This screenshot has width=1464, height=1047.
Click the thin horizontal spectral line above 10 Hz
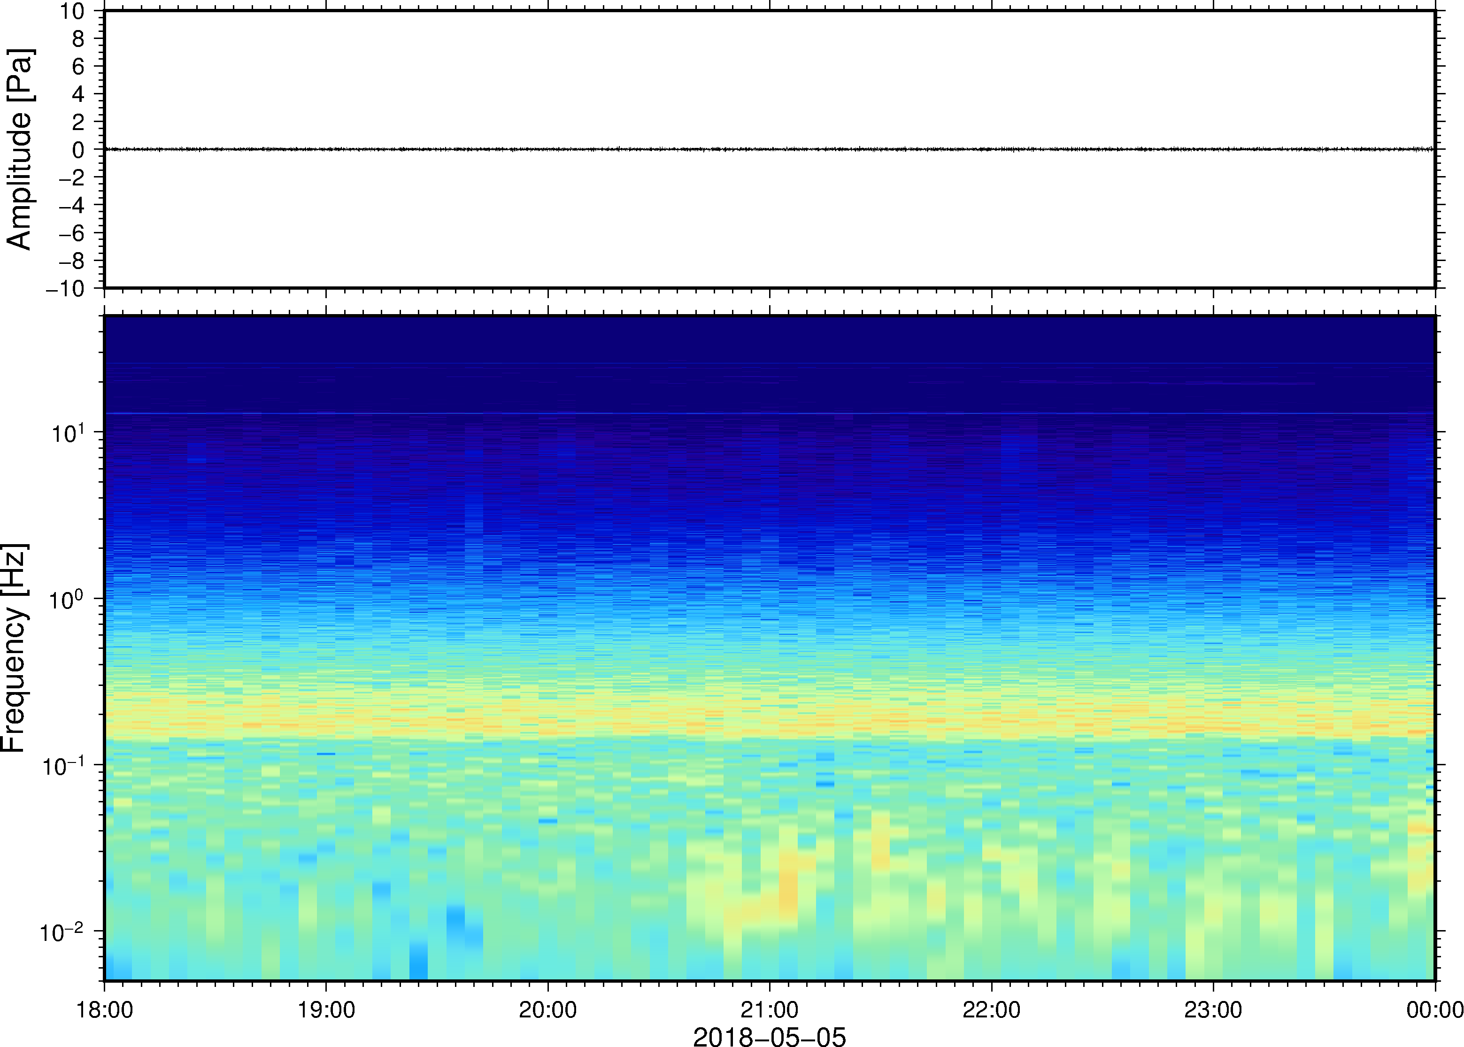[x=769, y=413]
